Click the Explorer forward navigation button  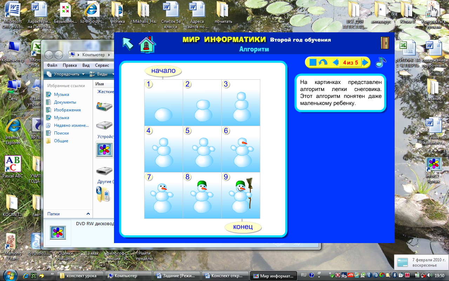pyautogui.click(x=59, y=55)
